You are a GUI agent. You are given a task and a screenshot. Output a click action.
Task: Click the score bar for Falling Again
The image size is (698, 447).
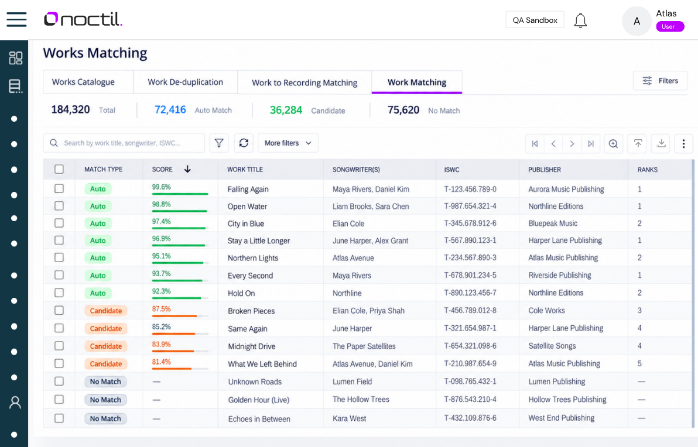[x=180, y=194]
